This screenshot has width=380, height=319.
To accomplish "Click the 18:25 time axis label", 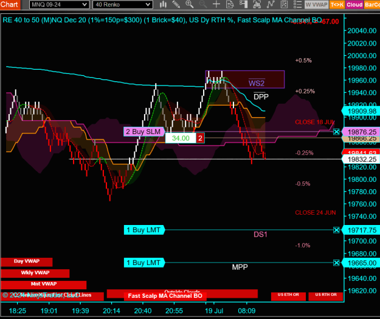I will [18, 311].
